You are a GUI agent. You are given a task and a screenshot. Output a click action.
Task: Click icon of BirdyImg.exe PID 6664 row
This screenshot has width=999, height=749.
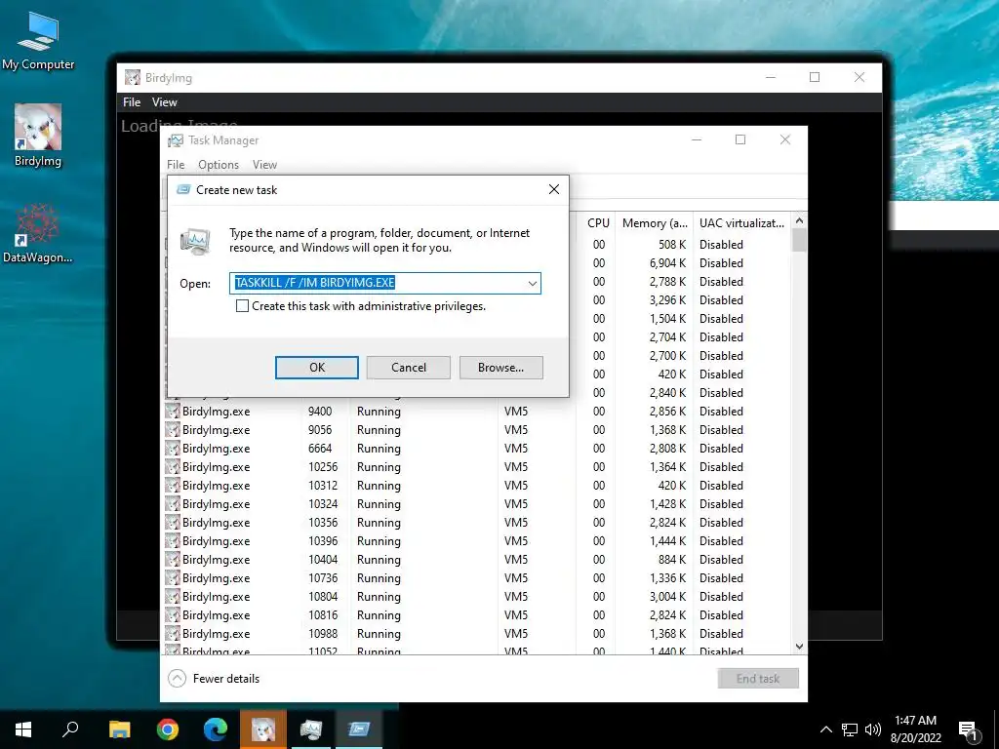(172, 449)
